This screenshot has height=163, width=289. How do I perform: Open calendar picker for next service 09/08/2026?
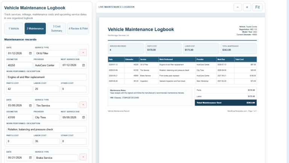[x=84, y=118]
